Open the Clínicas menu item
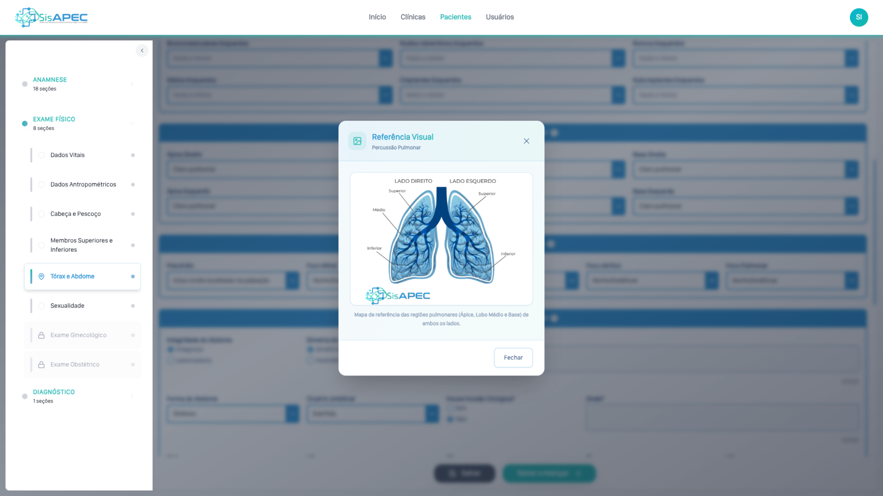 413,17
